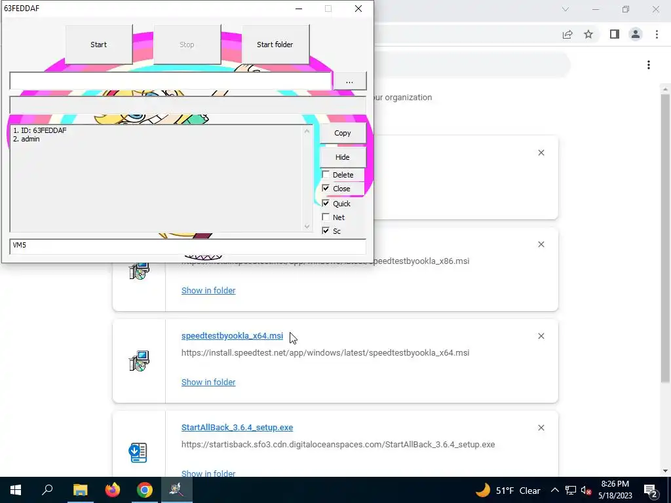Open Chrome main menu three dots
Screen dimensions: 671x503
(x=657, y=34)
